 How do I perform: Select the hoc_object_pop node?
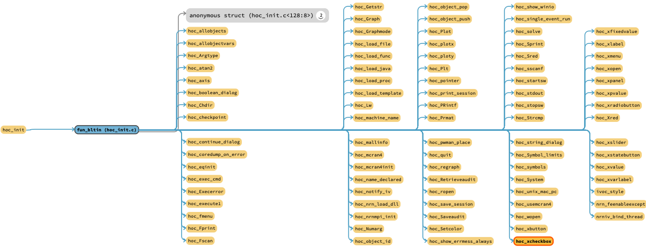click(448, 7)
